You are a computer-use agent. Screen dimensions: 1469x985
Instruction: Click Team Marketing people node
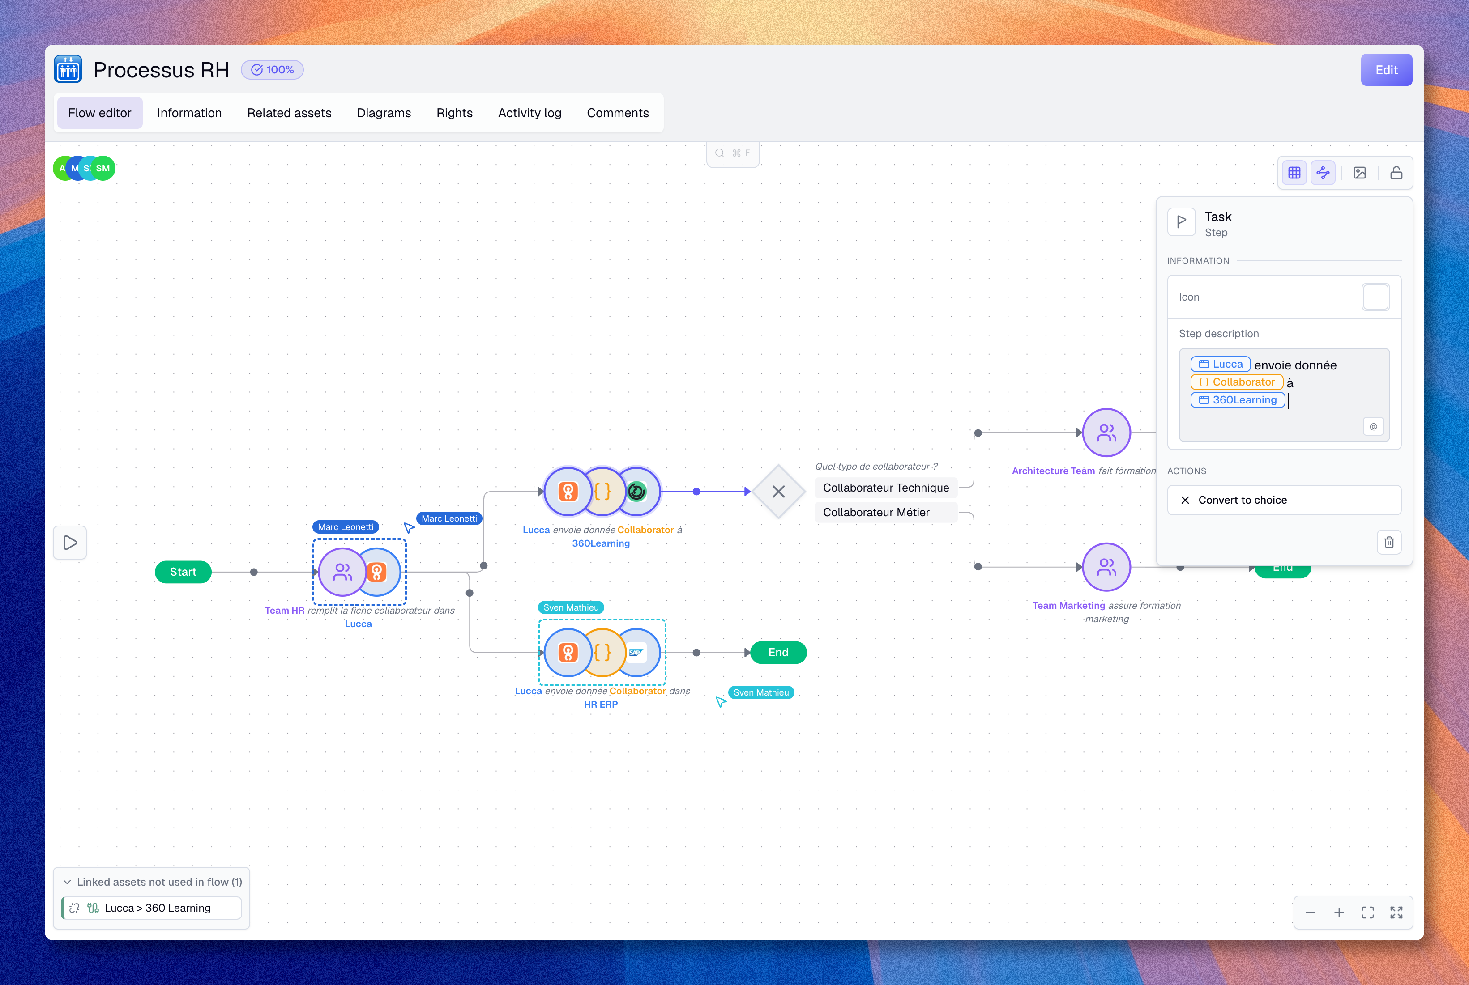[x=1106, y=567]
